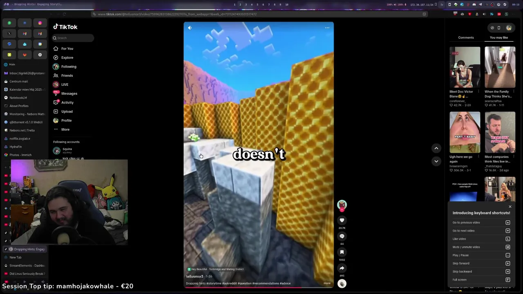Go to next video with down arrow
The width and height of the screenshot is (523, 294).
(x=436, y=161)
